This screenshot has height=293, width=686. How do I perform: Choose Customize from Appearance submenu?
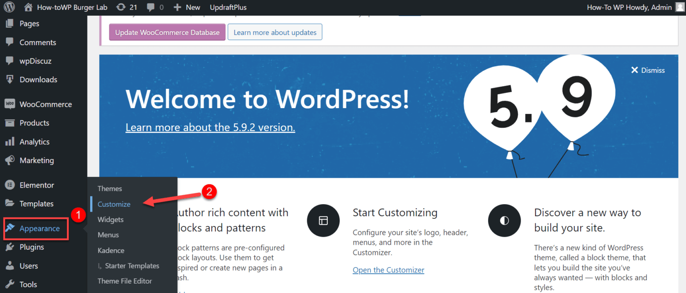(114, 204)
